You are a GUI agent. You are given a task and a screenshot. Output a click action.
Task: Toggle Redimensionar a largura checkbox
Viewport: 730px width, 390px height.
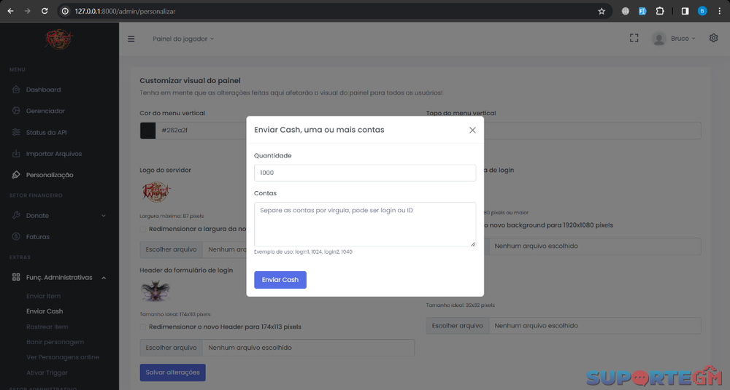pyautogui.click(x=144, y=229)
